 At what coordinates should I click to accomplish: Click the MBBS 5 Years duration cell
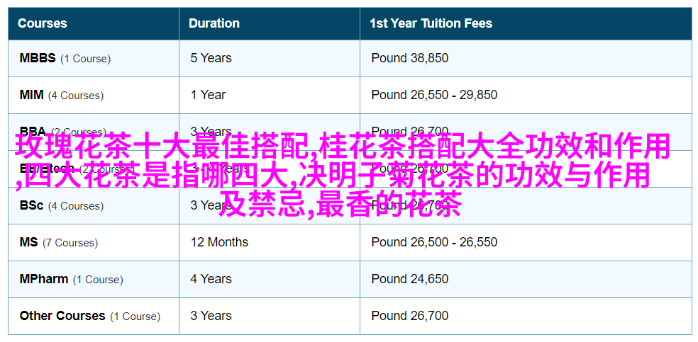coord(211,58)
